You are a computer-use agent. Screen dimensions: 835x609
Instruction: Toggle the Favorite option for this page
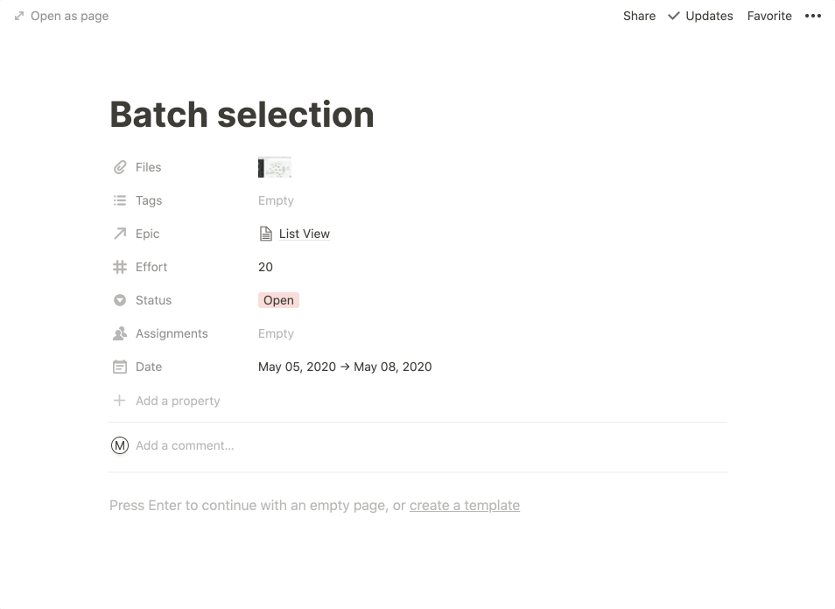(x=768, y=16)
